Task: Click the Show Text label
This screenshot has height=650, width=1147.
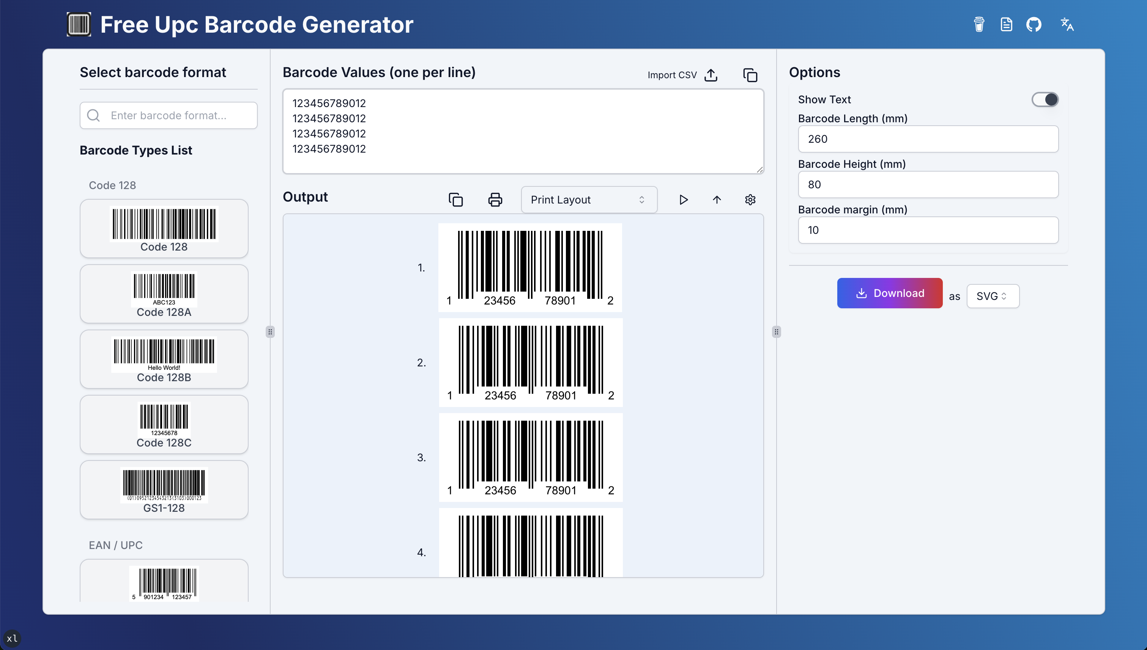Action: tap(824, 99)
